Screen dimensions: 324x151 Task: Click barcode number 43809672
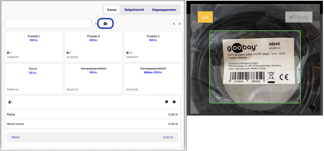(132, 57)
